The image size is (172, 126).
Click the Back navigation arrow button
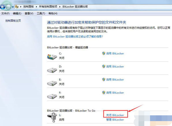tap(3, 7)
